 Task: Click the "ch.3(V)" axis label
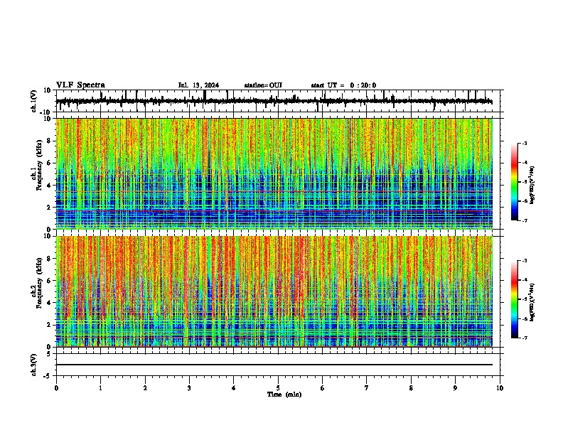pyautogui.click(x=34, y=365)
